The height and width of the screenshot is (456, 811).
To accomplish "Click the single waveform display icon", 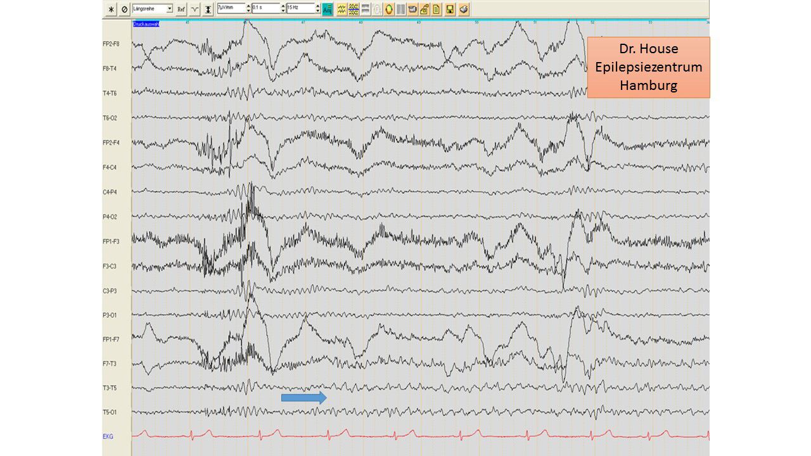I will [342, 9].
